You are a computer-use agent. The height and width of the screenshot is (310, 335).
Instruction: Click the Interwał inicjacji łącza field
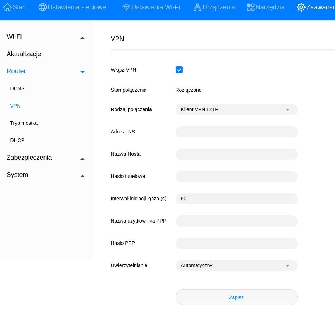(x=237, y=199)
